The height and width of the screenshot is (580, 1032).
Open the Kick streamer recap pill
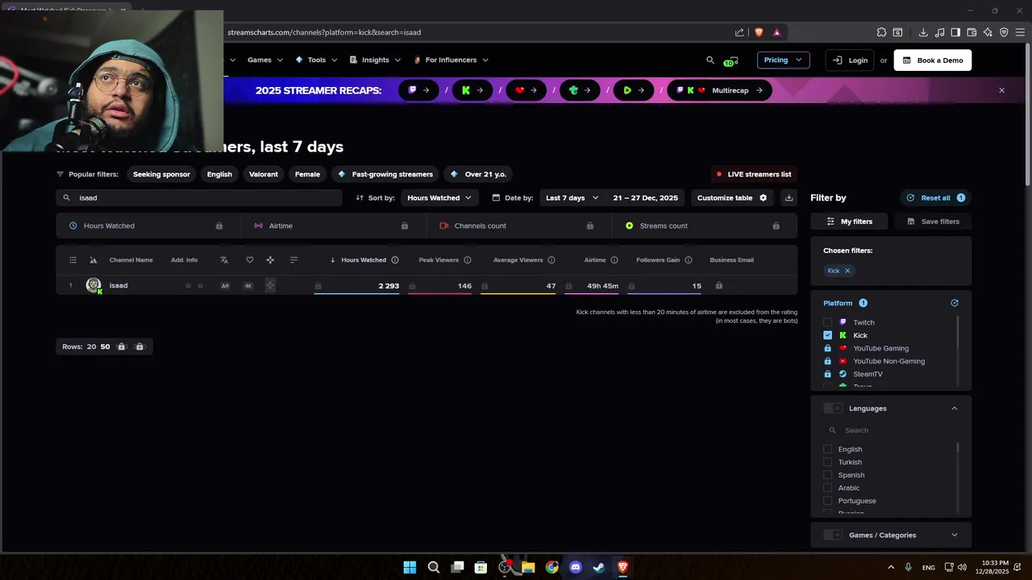[x=472, y=90]
